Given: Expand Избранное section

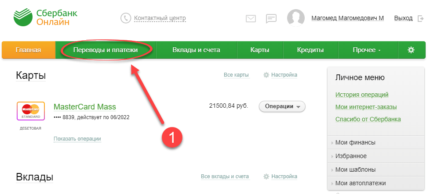Looking at the screenshot, I should [x=376, y=156].
